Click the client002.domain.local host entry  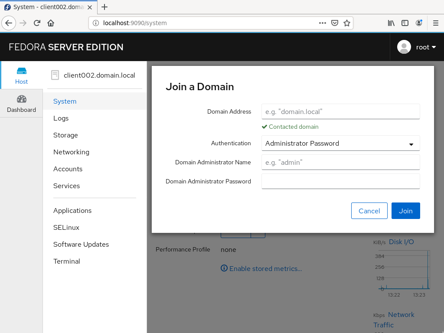point(94,75)
